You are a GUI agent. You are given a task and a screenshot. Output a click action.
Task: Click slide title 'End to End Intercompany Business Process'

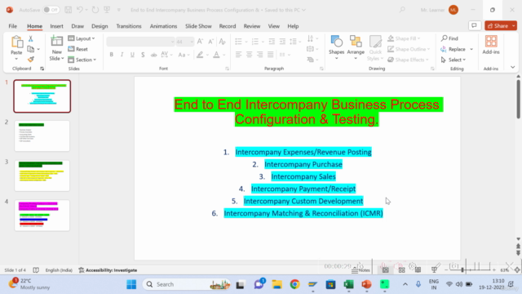307,105
